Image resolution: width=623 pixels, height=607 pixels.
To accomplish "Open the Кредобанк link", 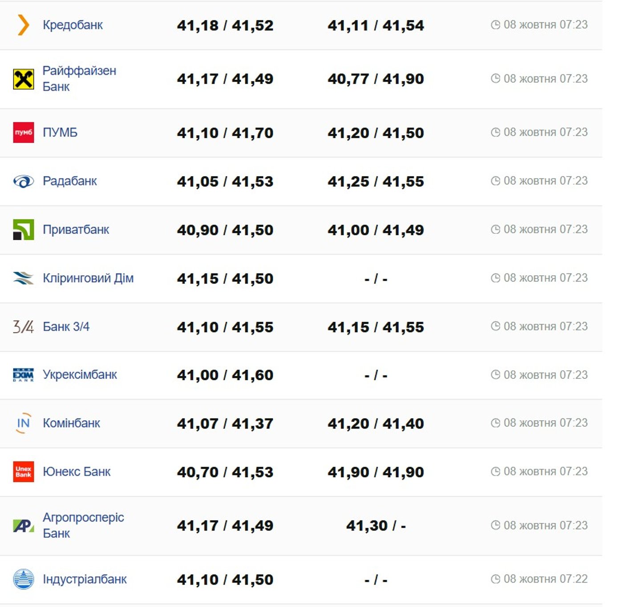I will click(73, 25).
